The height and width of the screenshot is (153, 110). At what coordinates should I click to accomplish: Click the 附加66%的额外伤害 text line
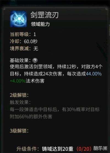31,116
